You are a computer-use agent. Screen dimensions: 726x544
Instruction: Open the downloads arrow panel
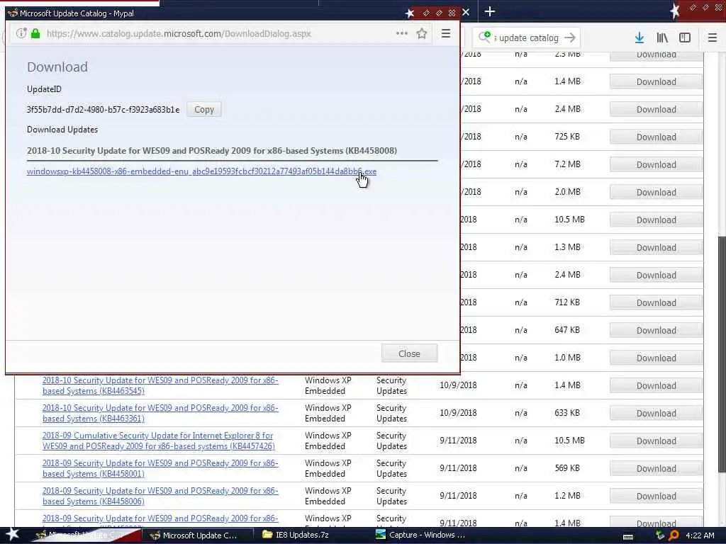coord(640,38)
